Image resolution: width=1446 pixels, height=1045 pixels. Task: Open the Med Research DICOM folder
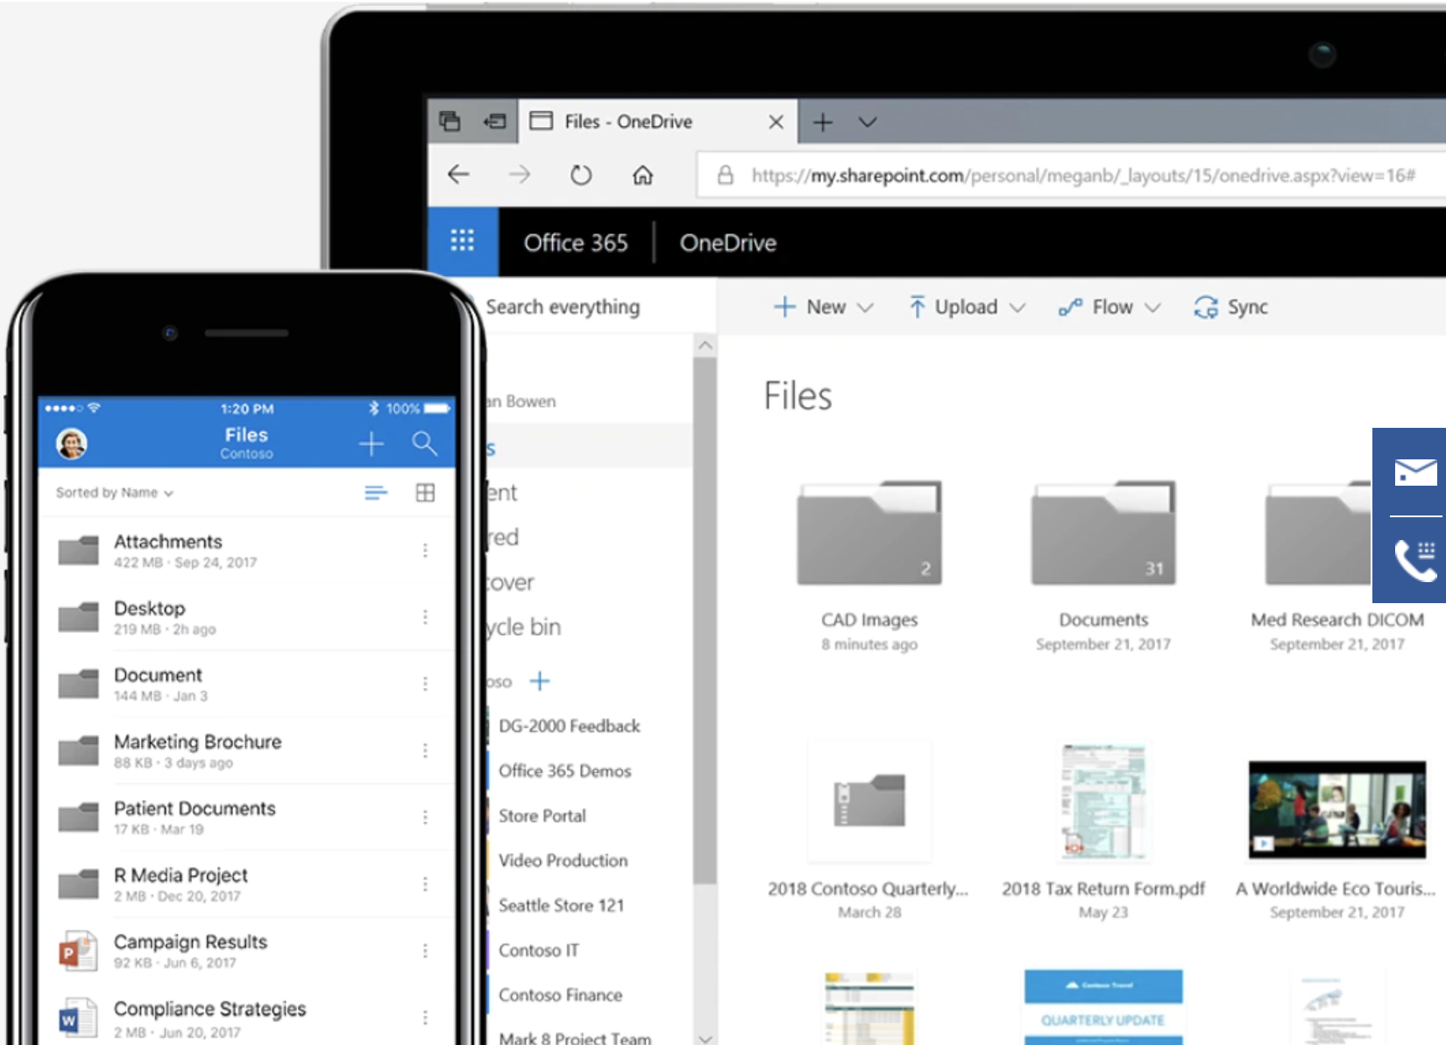click(1318, 533)
